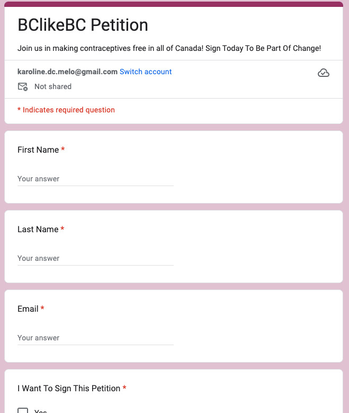Click the BClikeBC Petition title
This screenshot has height=413, width=349.
point(83,25)
